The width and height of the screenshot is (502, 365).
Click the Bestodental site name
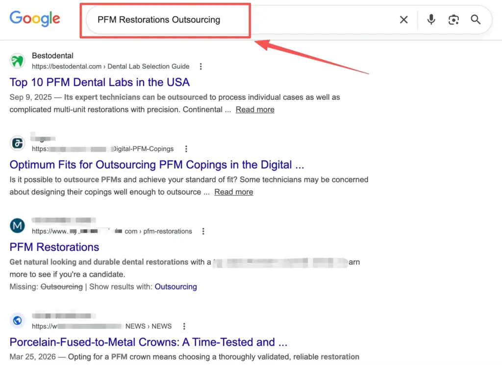[52, 56]
